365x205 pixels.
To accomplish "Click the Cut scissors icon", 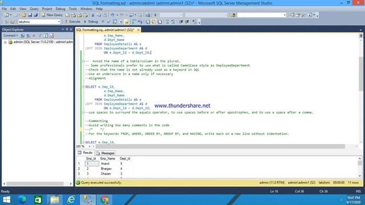I will pos(92,15).
